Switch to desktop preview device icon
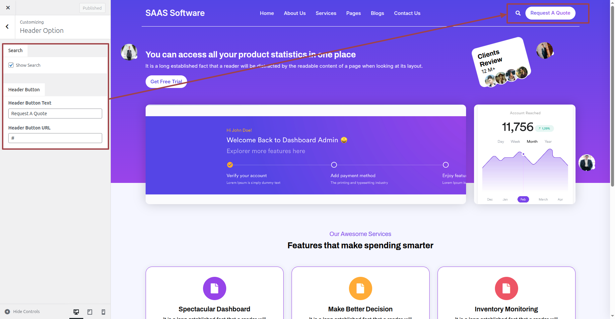The image size is (615, 319). [76, 312]
